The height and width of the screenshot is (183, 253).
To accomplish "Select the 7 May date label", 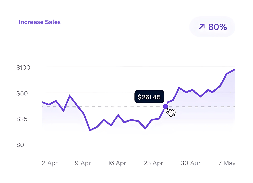I will [227, 163].
